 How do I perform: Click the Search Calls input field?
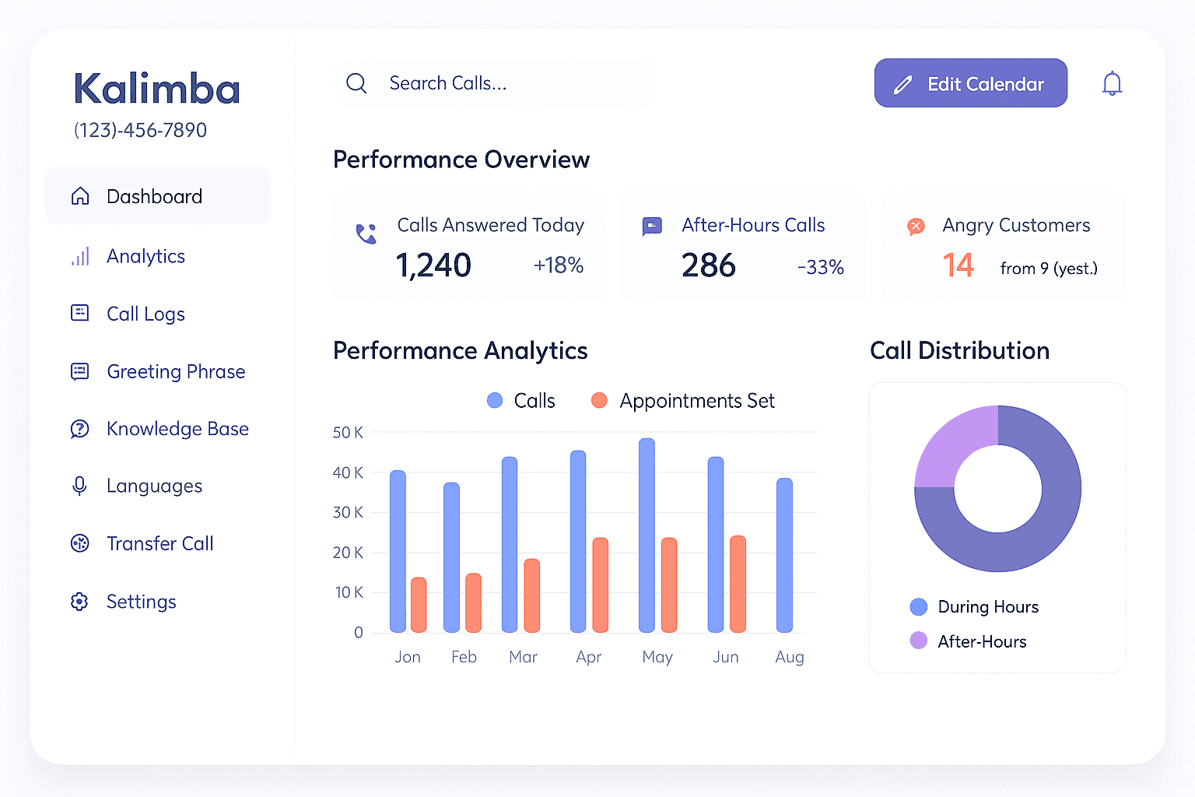click(x=495, y=83)
